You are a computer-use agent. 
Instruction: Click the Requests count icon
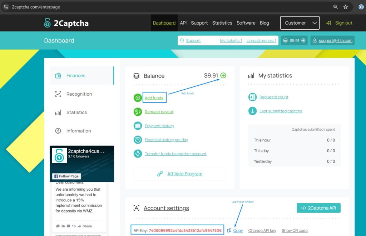coord(252,97)
